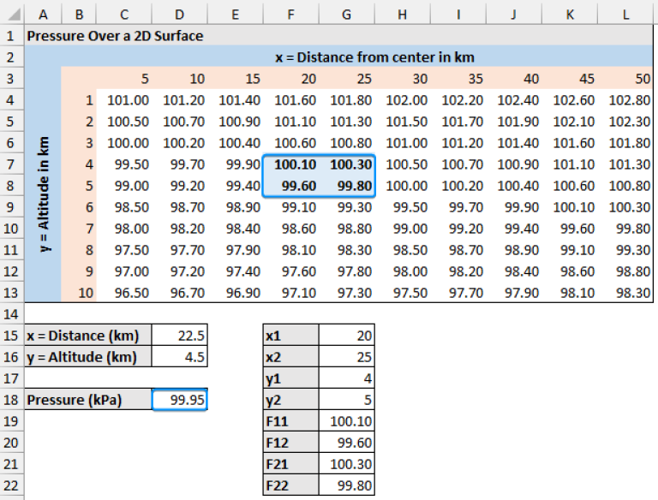658x500 pixels.
Task: Click the x2 value cell showing 25
Action: click(346, 357)
